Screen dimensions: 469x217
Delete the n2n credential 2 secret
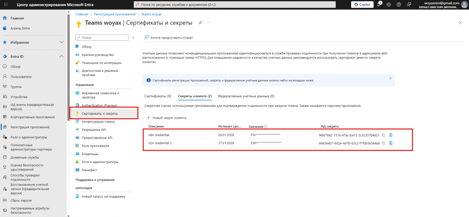(x=391, y=143)
